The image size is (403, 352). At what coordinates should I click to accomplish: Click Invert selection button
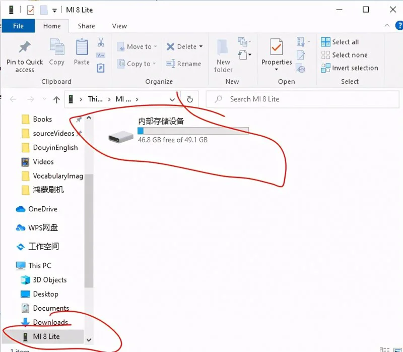[x=354, y=68]
